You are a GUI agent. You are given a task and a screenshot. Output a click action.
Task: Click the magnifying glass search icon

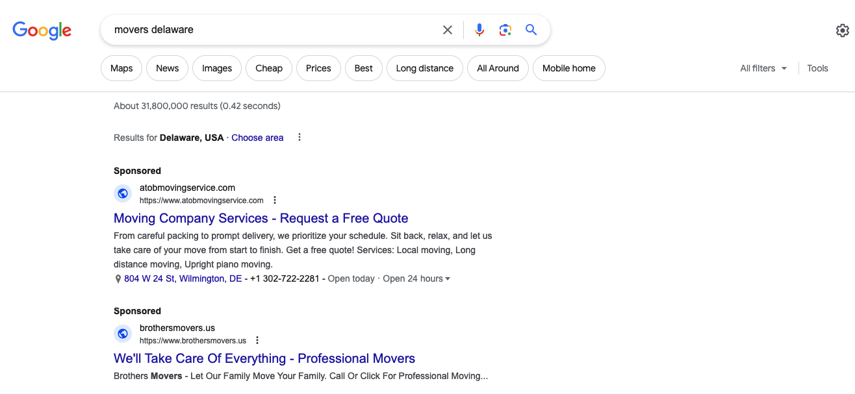(x=531, y=30)
